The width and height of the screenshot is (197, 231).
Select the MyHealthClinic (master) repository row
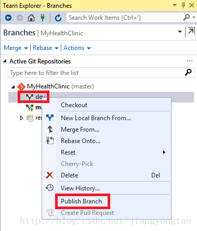click(101, 86)
